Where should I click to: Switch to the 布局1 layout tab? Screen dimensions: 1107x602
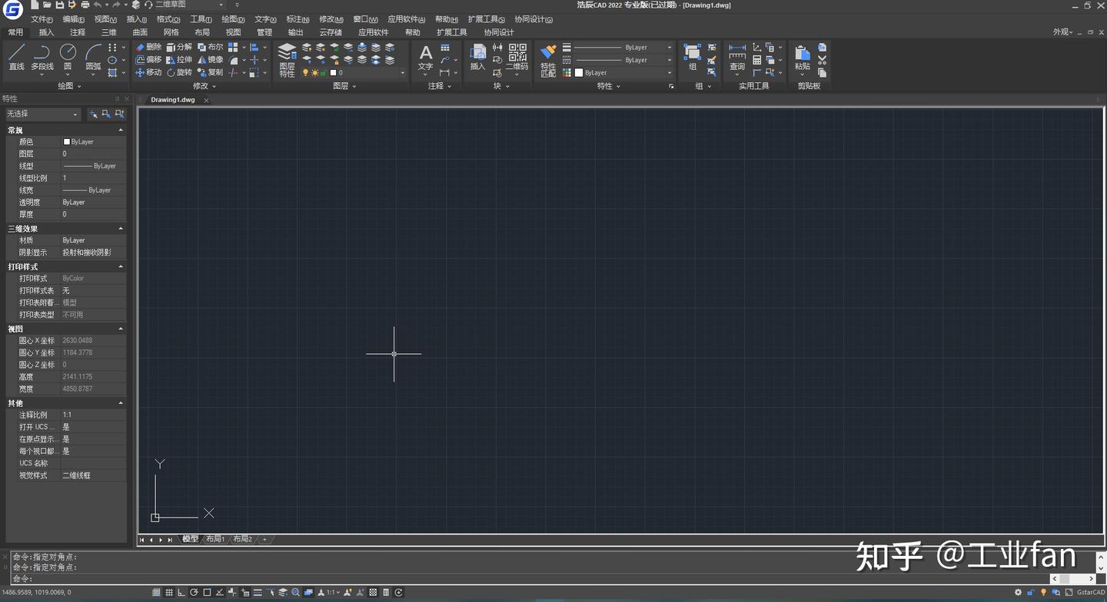(214, 540)
